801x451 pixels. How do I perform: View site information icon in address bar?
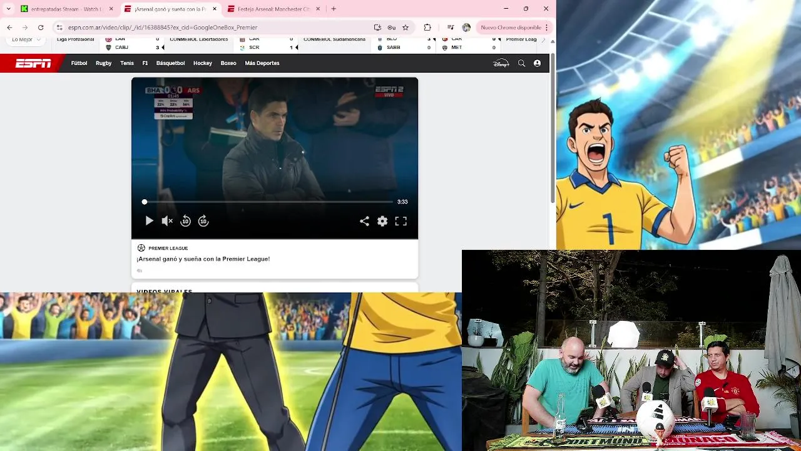coord(59,28)
